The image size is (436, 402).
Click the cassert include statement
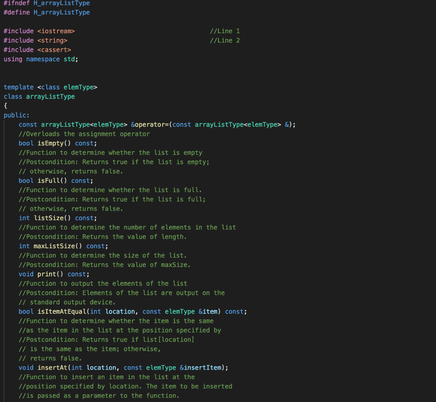pos(38,49)
